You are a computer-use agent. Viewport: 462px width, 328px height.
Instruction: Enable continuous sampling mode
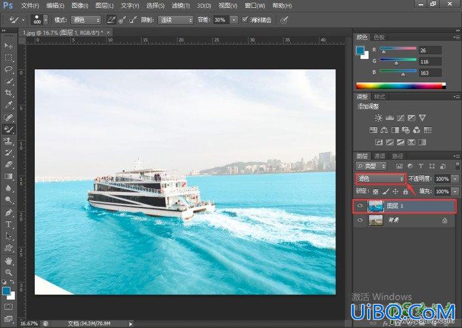(111, 20)
